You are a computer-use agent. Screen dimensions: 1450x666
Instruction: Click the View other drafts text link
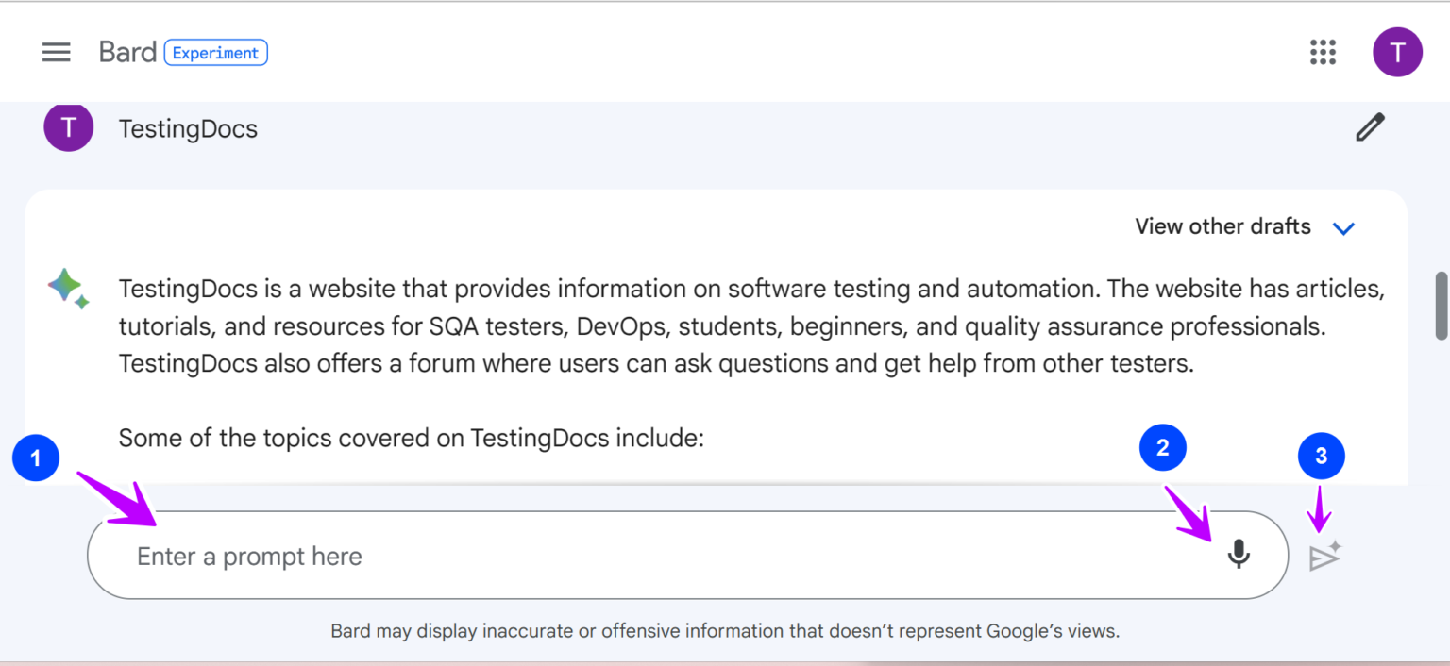click(1222, 226)
